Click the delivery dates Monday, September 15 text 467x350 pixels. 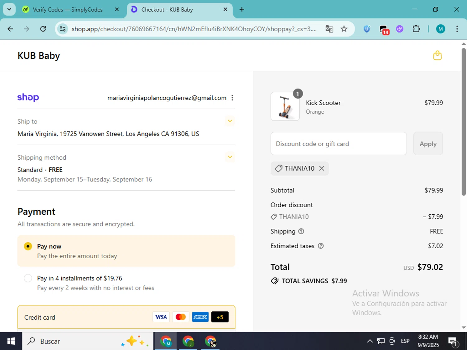point(85,179)
